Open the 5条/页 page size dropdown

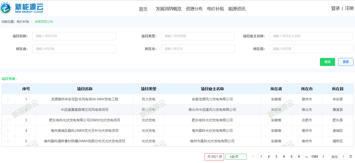coord(236,157)
